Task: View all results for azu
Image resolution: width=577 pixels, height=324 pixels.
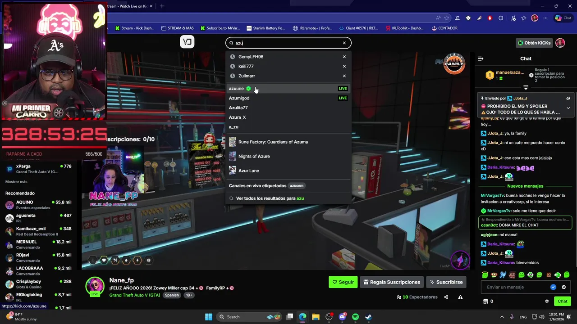Action: [288, 198]
